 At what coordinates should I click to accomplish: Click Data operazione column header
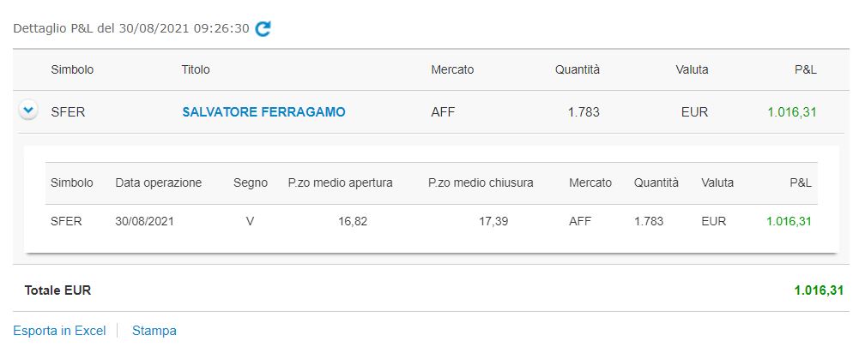click(x=158, y=182)
